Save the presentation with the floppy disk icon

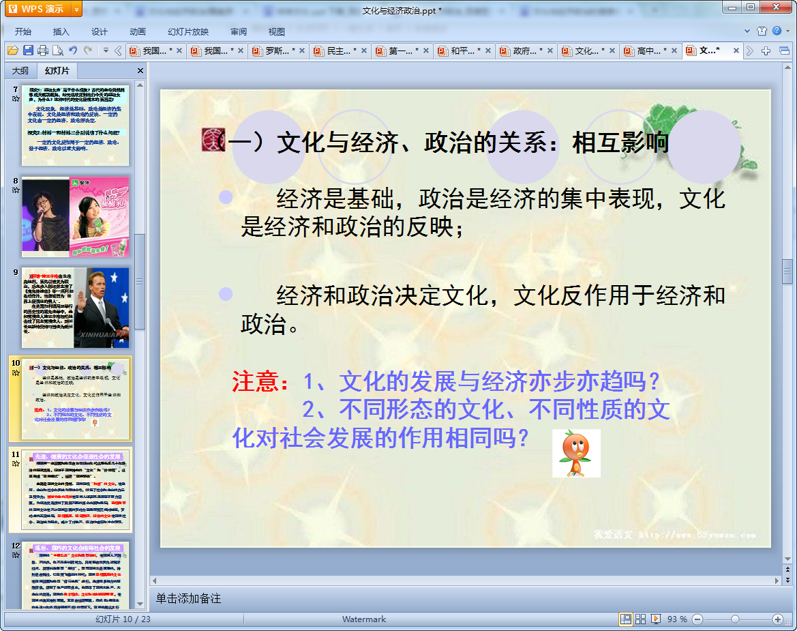[x=28, y=50]
